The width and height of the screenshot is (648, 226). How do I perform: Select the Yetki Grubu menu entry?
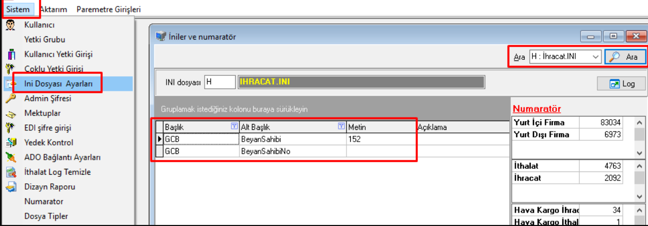point(44,40)
